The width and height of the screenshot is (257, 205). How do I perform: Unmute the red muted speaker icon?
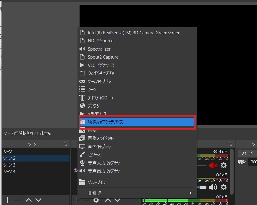(x=213, y=165)
